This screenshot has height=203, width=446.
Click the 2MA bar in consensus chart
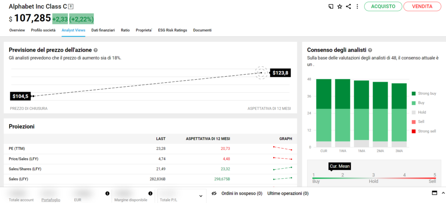(380, 115)
